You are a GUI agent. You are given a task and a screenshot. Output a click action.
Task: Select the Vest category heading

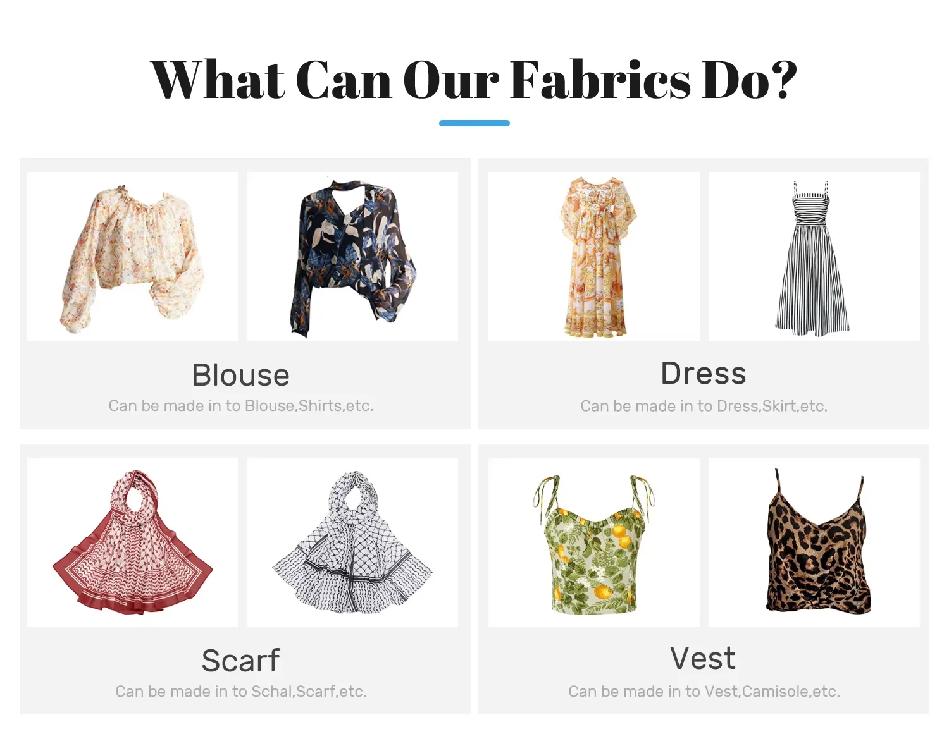tap(704, 658)
